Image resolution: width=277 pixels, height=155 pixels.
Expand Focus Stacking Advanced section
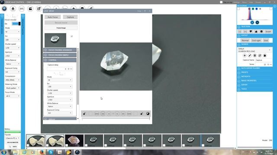[60, 50]
